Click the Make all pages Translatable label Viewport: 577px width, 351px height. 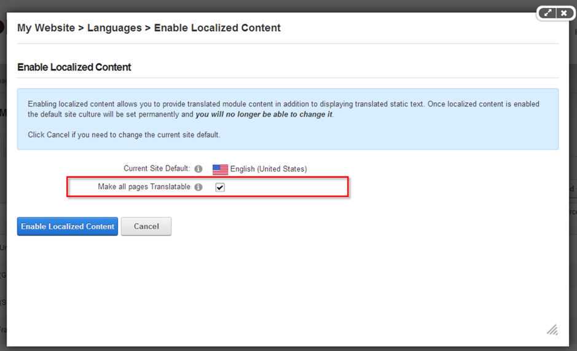click(144, 187)
